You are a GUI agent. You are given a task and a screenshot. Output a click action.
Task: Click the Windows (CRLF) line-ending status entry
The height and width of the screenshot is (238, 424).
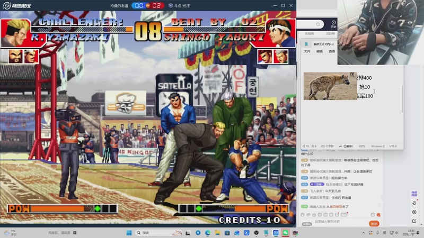click(x=378, y=147)
